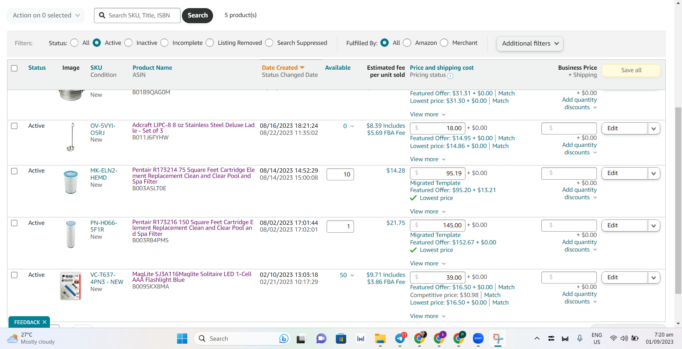Viewport: 682px width, 349px height.
Task: Open the Pentair R173214 product name link
Action: click(193, 176)
